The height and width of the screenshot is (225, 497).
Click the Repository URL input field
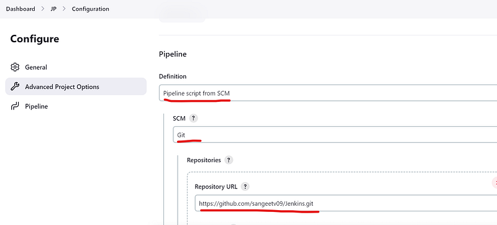click(x=346, y=203)
